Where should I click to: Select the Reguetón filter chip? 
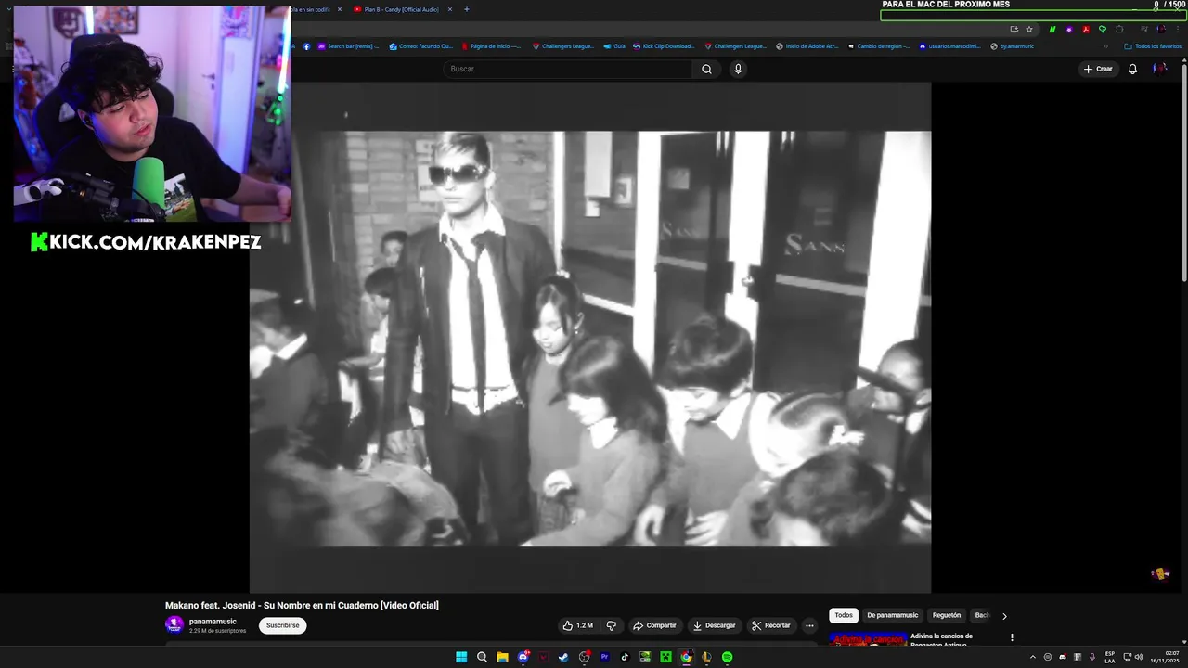pyautogui.click(x=947, y=615)
